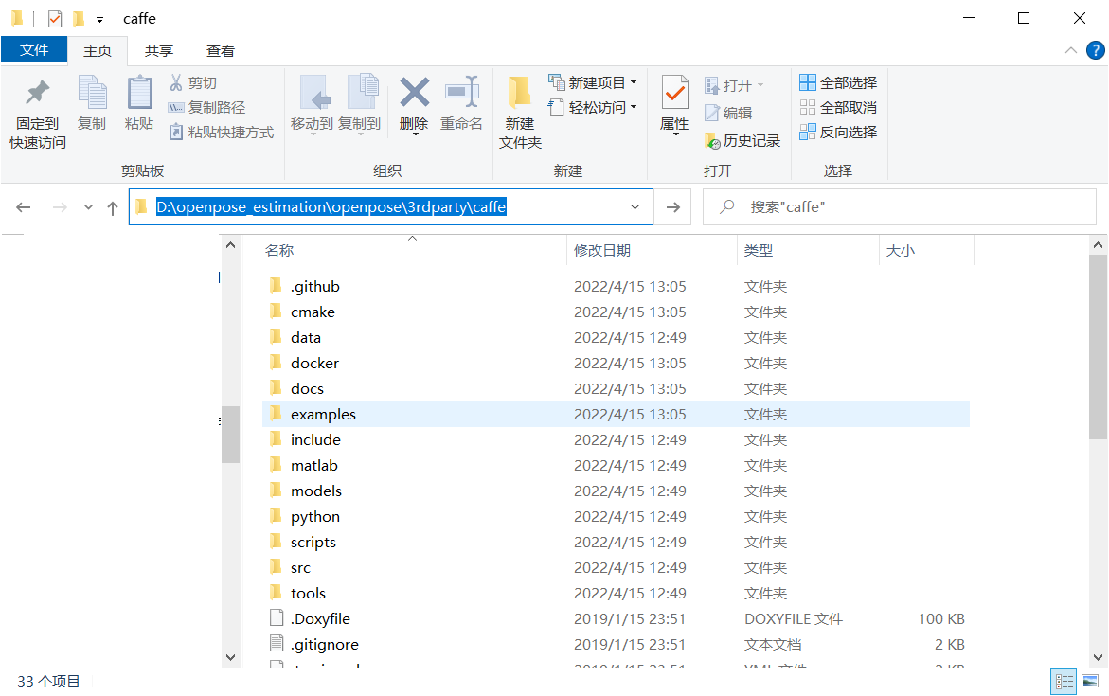The image size is (1109, 696).
Task: Select the examples folder
Action: click(616, 414)
